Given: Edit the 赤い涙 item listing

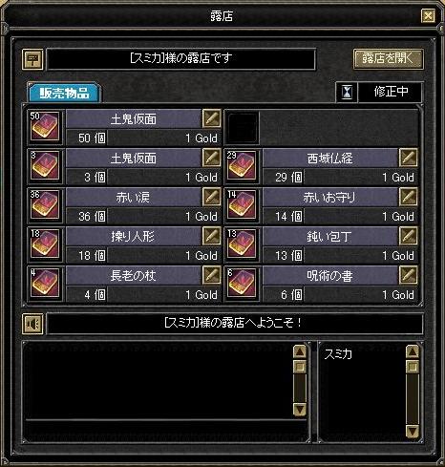Looking at the screenshot, I should click(x=212, y=197).
